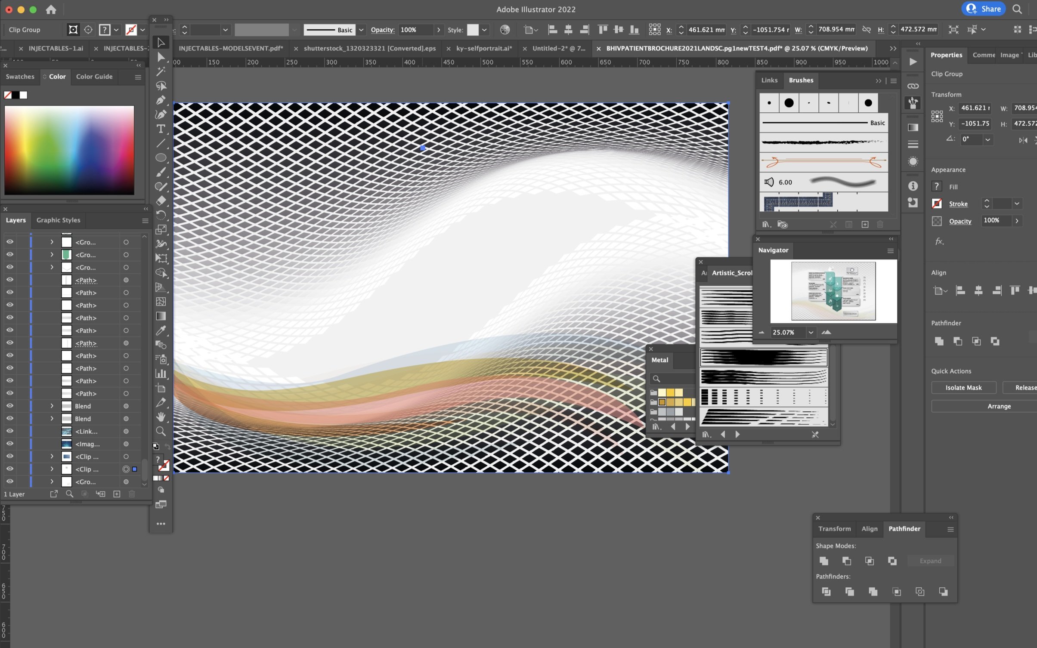
Task: Select the Lasso tool
Action: (161, 86)
